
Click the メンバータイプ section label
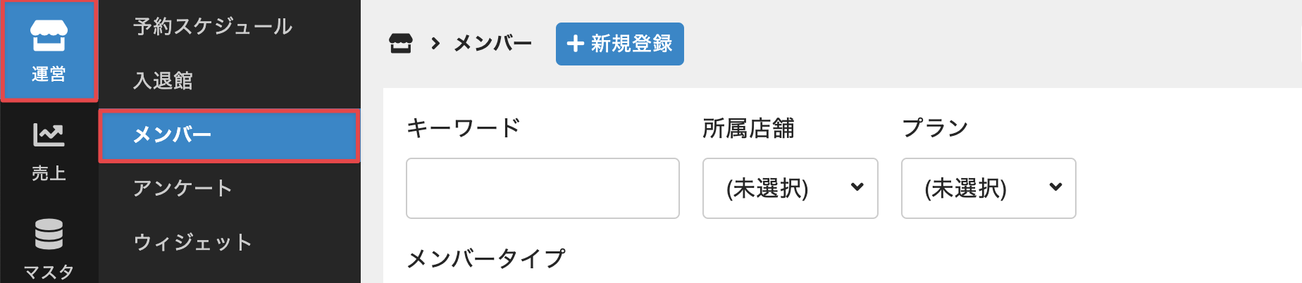(x=485, y=259)
